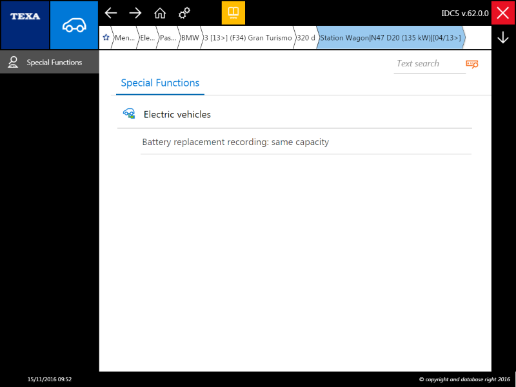Select the Station Wagon N47 D20 breadcrumb
This screenshot has height=387, width=516.
391,37
